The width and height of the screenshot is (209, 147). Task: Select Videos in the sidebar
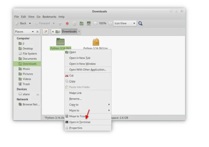tap(27, 79)
